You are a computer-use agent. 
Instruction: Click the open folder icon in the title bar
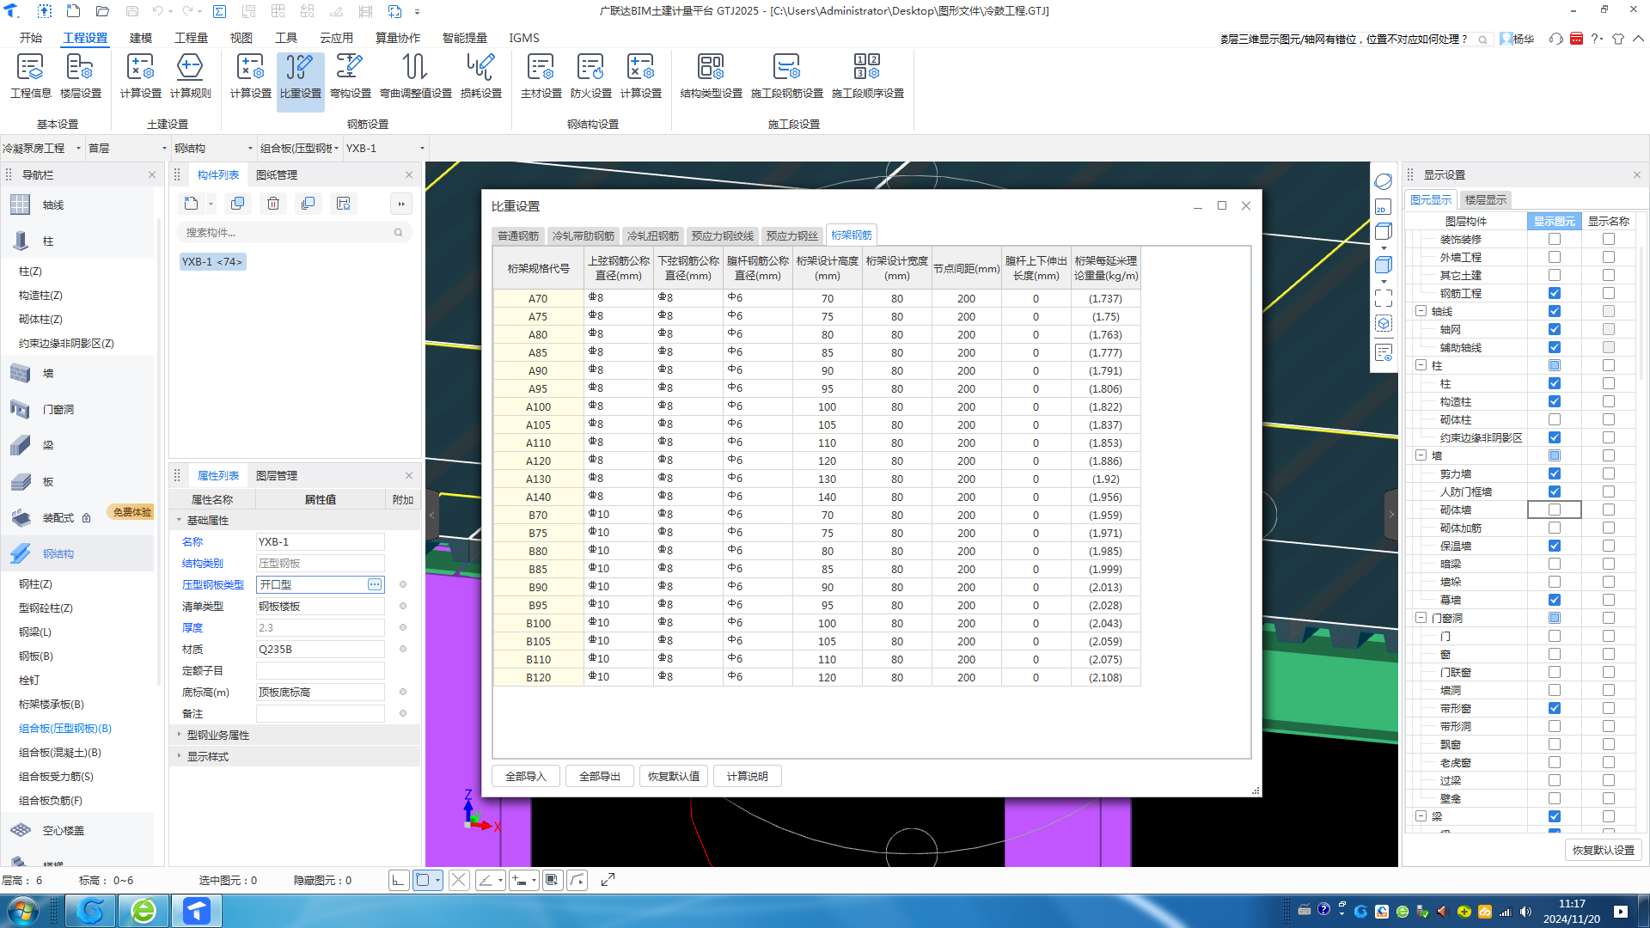pyautogui.click(x=102, y=11)
